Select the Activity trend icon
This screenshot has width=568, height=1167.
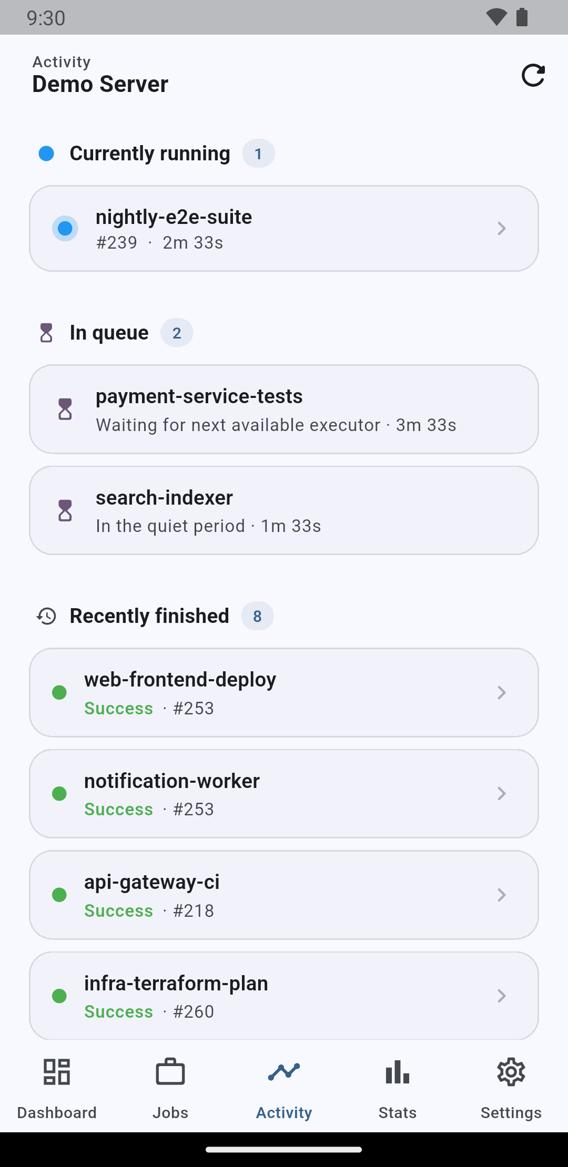tap(284, 1072)
